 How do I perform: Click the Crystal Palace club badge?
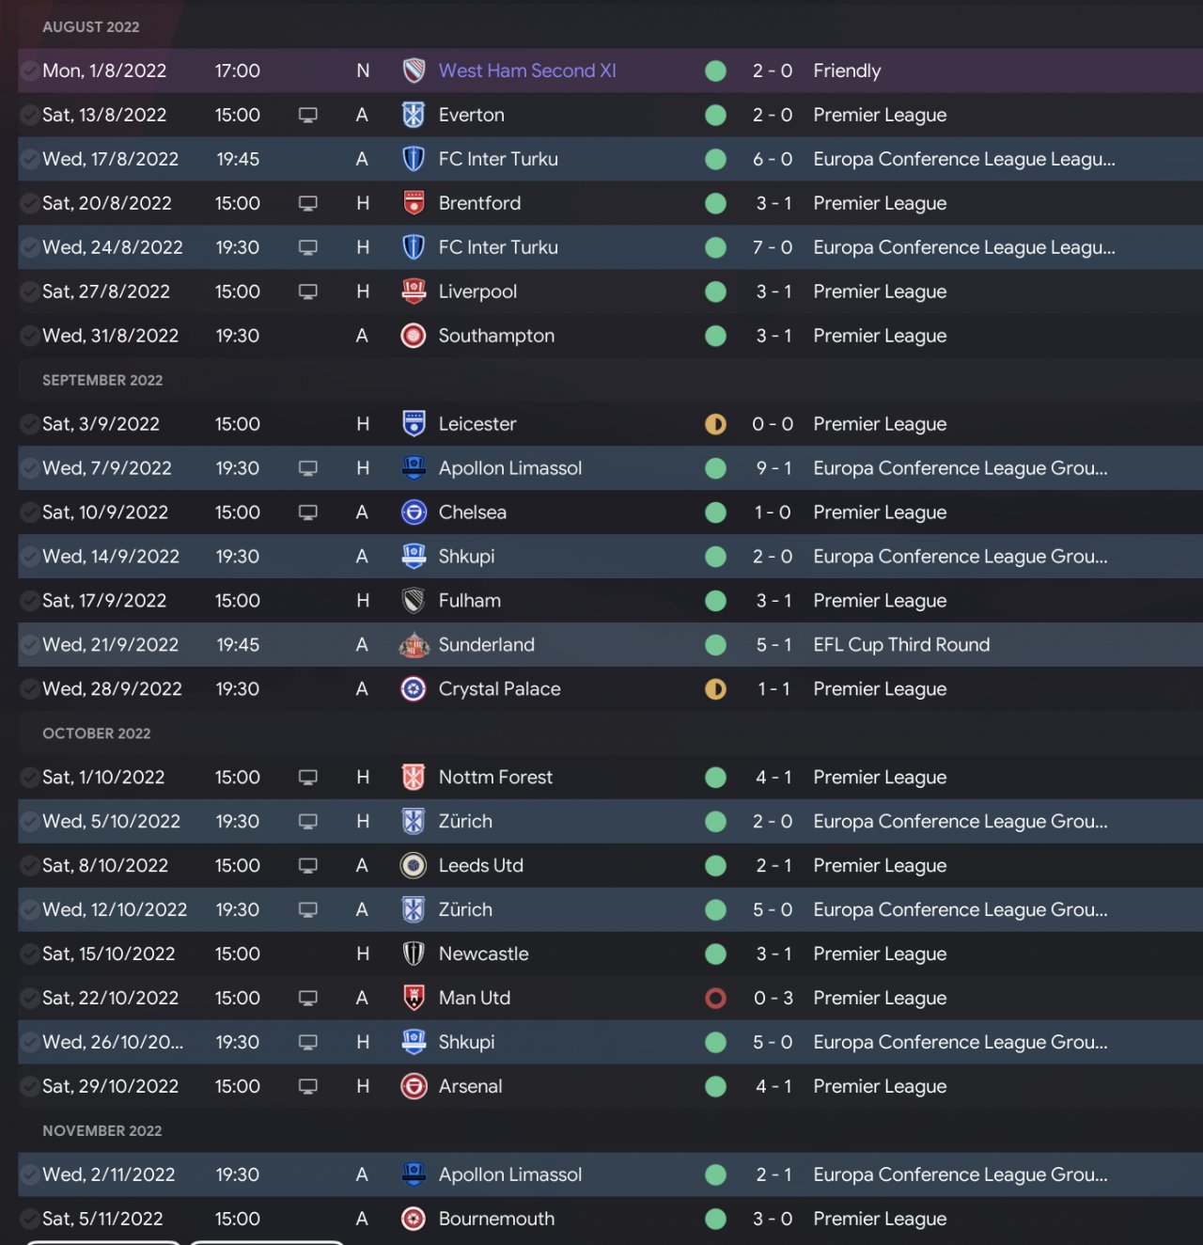(x=414, y=689)
